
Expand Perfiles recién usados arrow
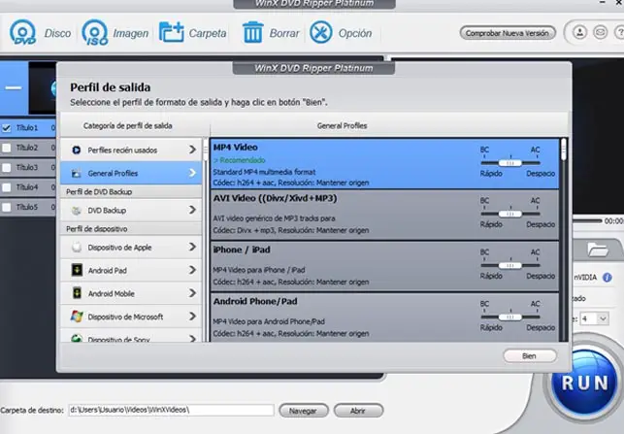coord(192,150)
